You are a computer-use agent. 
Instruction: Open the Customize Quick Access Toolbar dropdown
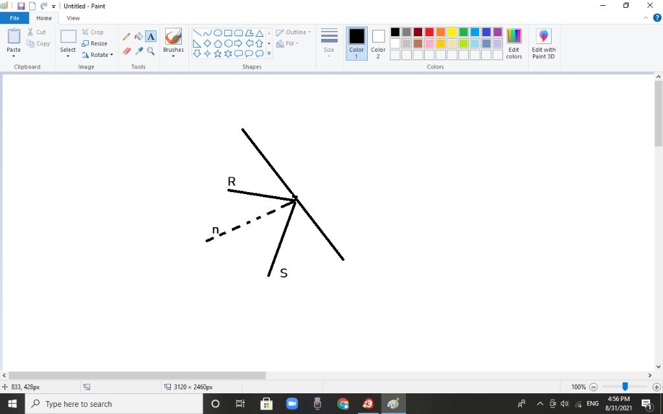point(54,6)
